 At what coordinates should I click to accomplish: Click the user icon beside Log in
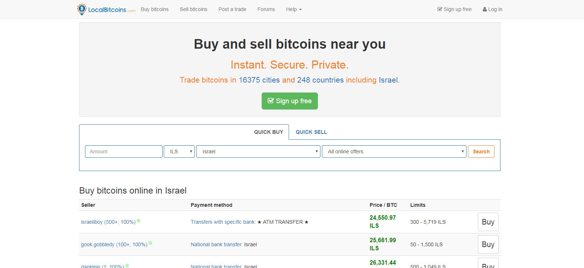[485, 9]
